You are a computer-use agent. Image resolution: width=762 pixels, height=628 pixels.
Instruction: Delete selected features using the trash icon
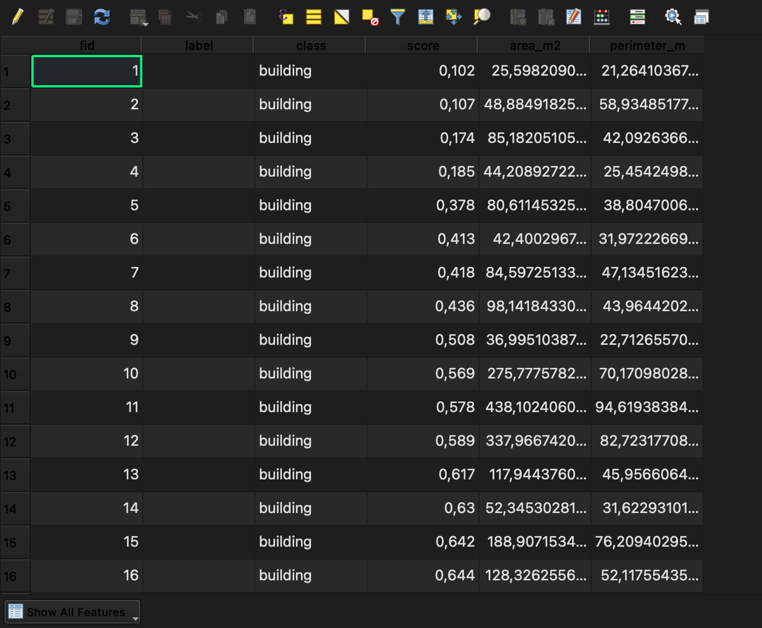coord(165,17)
